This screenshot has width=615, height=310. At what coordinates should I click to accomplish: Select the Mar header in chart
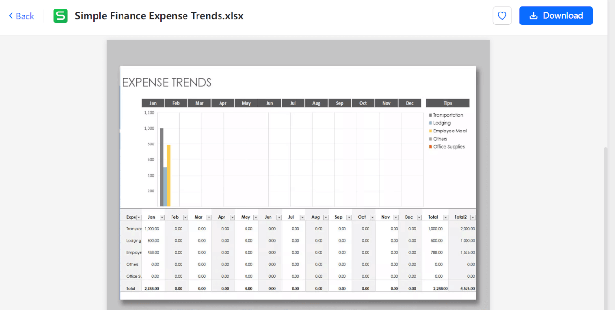(x=199, y=103)
